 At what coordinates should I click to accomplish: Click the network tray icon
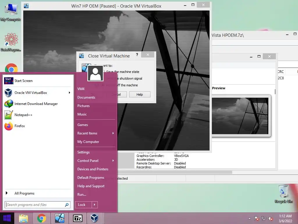pyautogui.click(x=264, y=218)
